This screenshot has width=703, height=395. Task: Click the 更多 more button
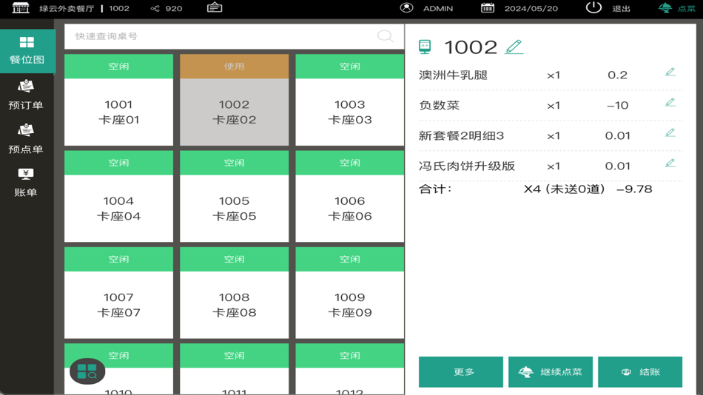(461, 371)
